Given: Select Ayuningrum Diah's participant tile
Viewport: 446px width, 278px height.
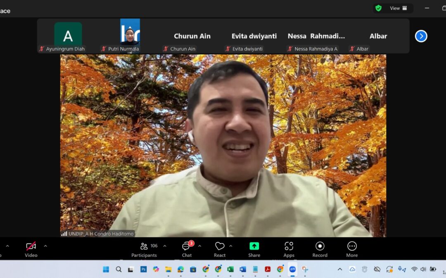Looking at the screenshot, I should click(x=68, y=35).
